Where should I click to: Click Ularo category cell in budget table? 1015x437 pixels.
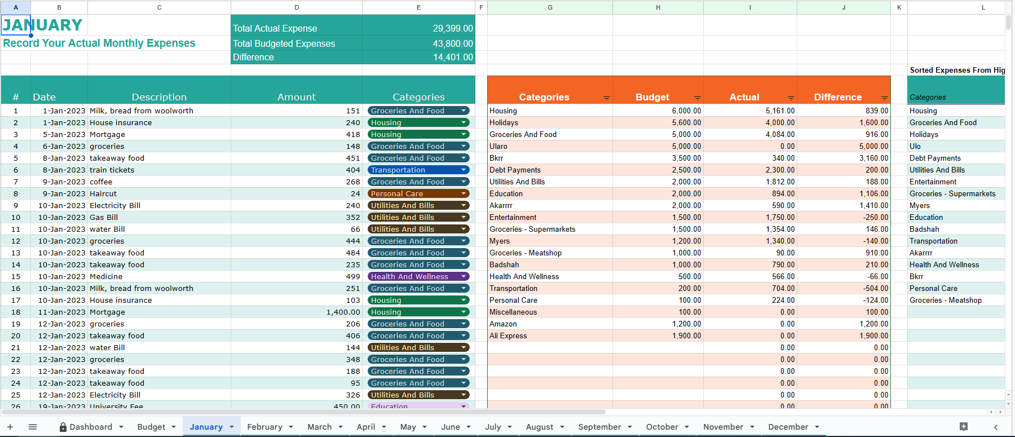pos(550,146)
